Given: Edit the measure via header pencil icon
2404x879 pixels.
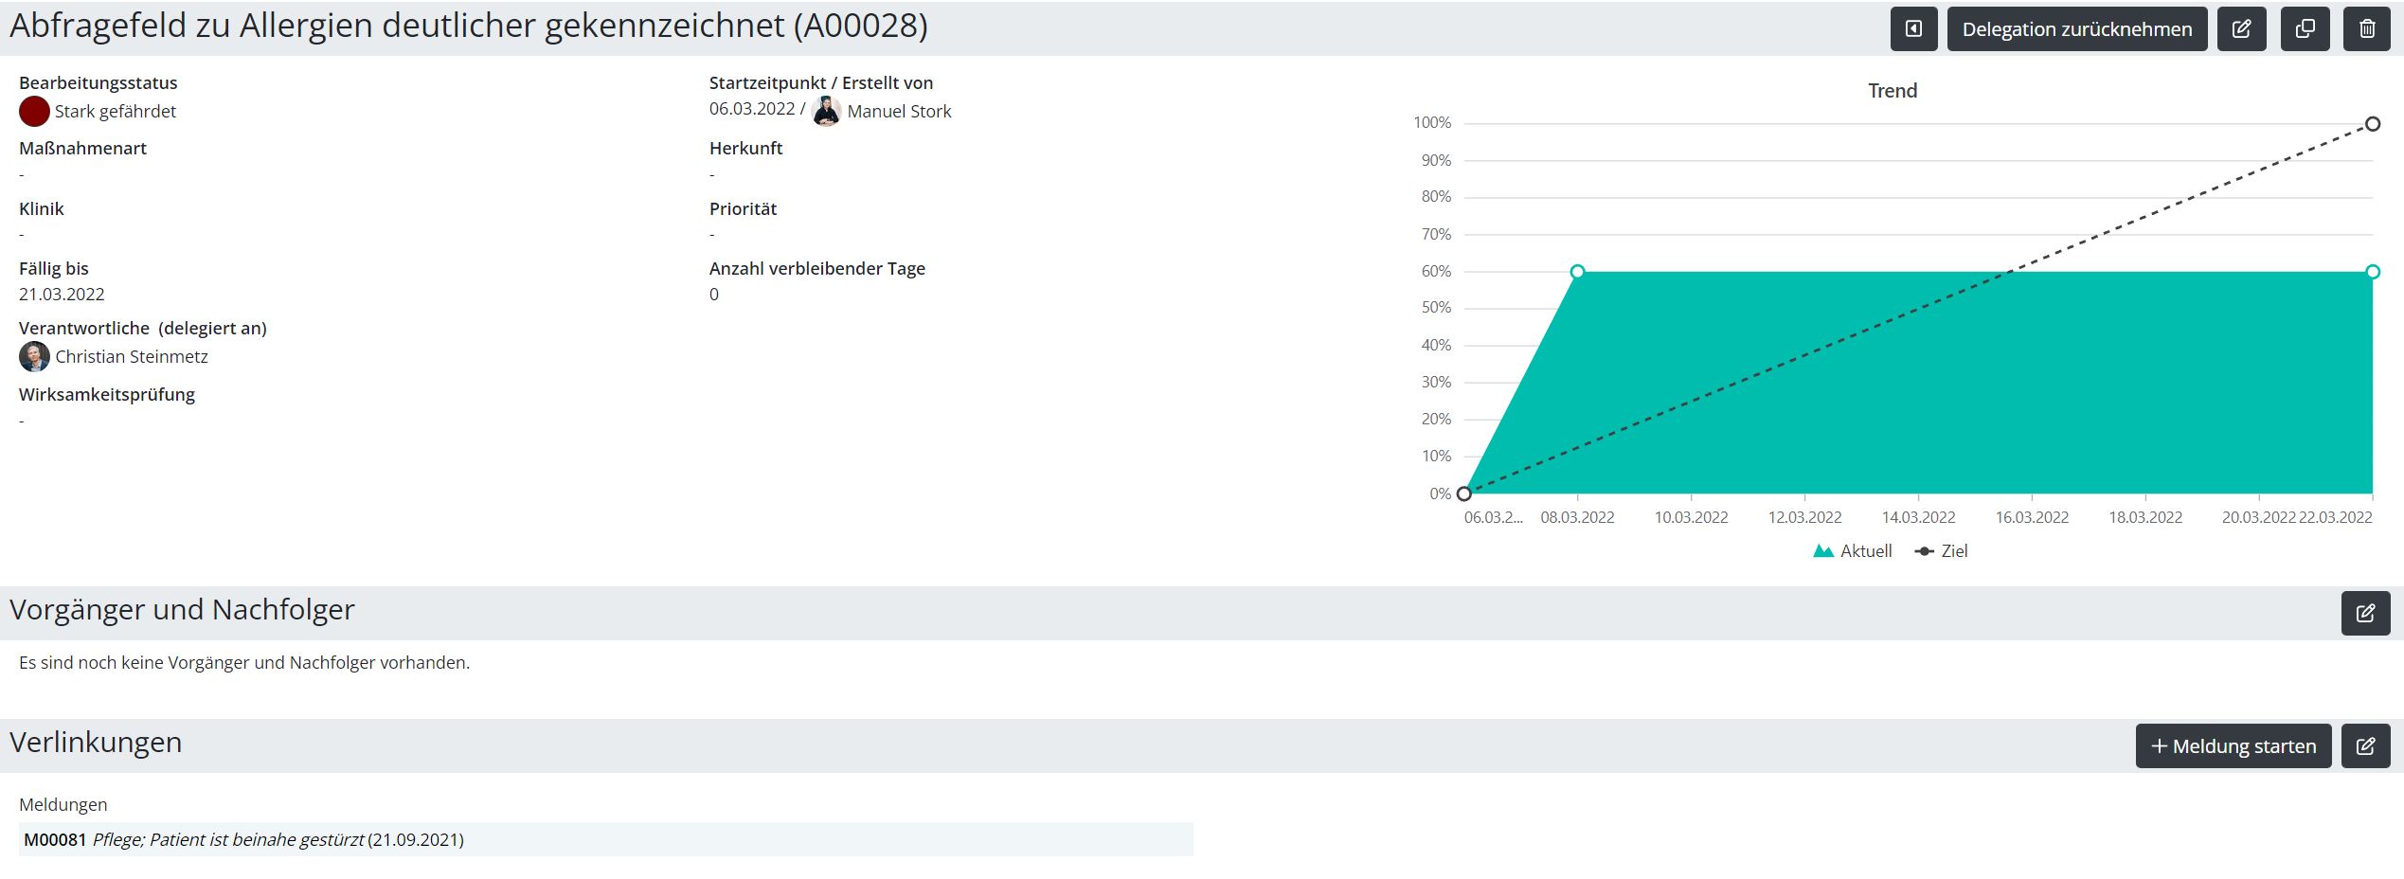Looking at the screenshot, I should coord(2241,28).
